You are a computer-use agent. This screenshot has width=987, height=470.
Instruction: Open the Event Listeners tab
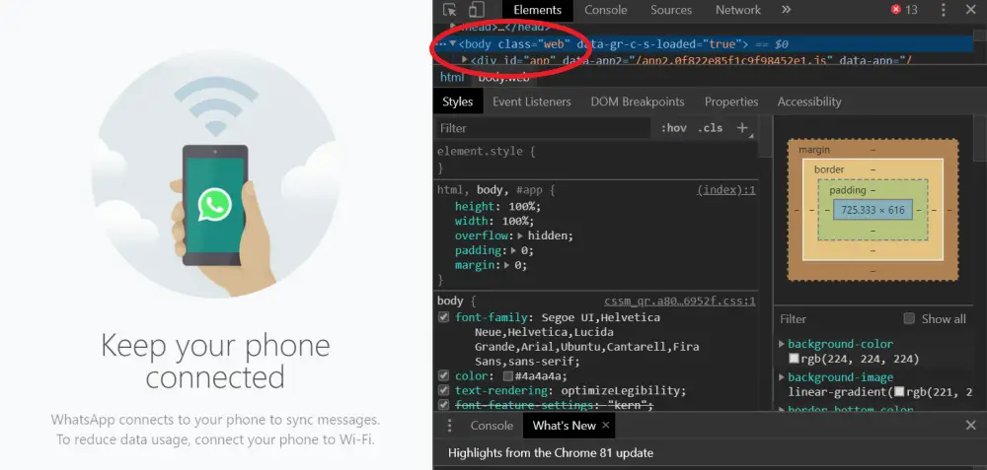tap(532, 101)
